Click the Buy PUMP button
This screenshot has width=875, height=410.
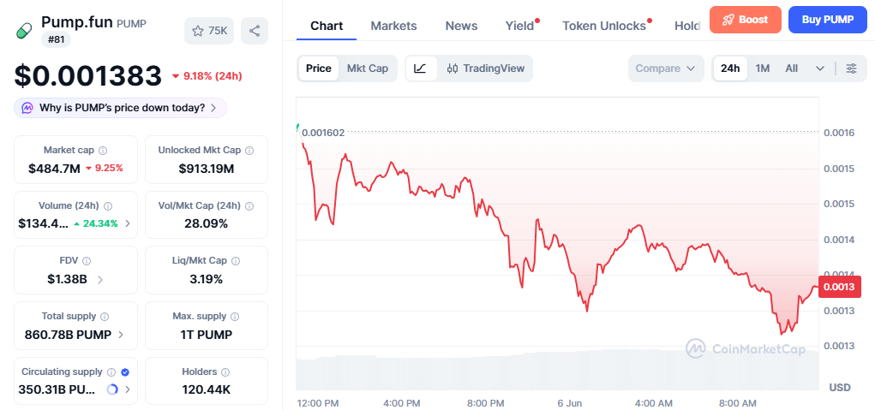click(828, 20)
